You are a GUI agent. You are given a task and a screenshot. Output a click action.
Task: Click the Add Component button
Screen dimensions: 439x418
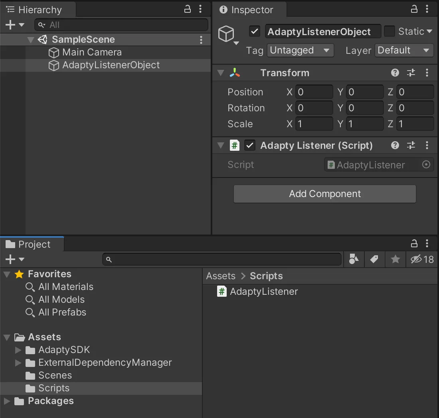tap(324, 194)
